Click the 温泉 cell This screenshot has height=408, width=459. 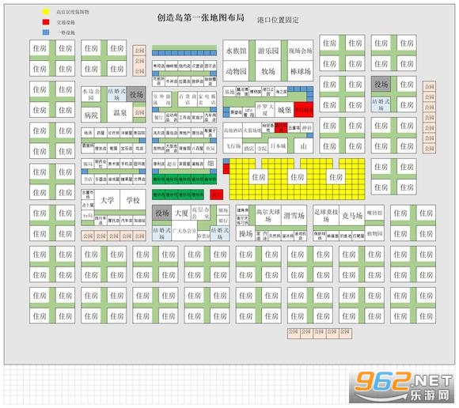point(119,112)
